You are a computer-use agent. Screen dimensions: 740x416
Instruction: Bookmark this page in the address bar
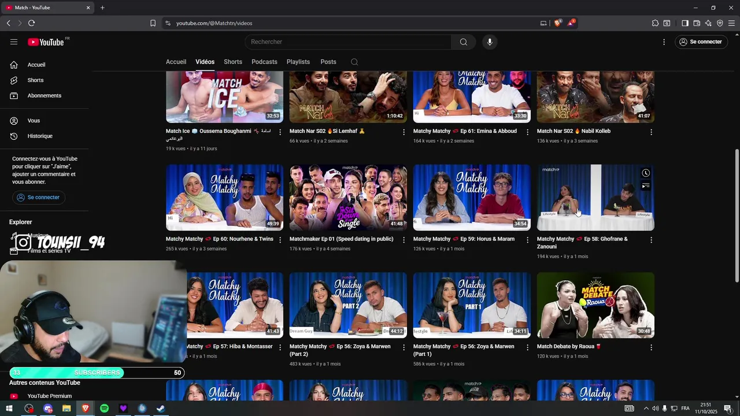(153, 23)
